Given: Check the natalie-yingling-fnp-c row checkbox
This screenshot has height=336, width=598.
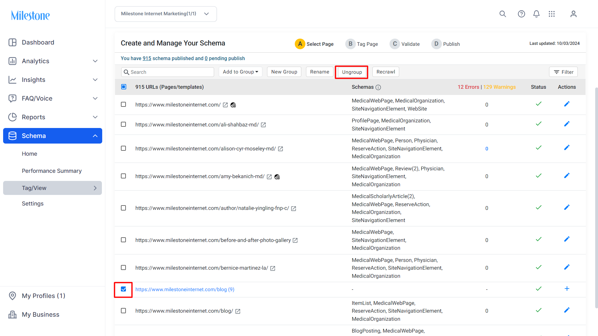Looking at the screenshot, I should pos(123,208).
